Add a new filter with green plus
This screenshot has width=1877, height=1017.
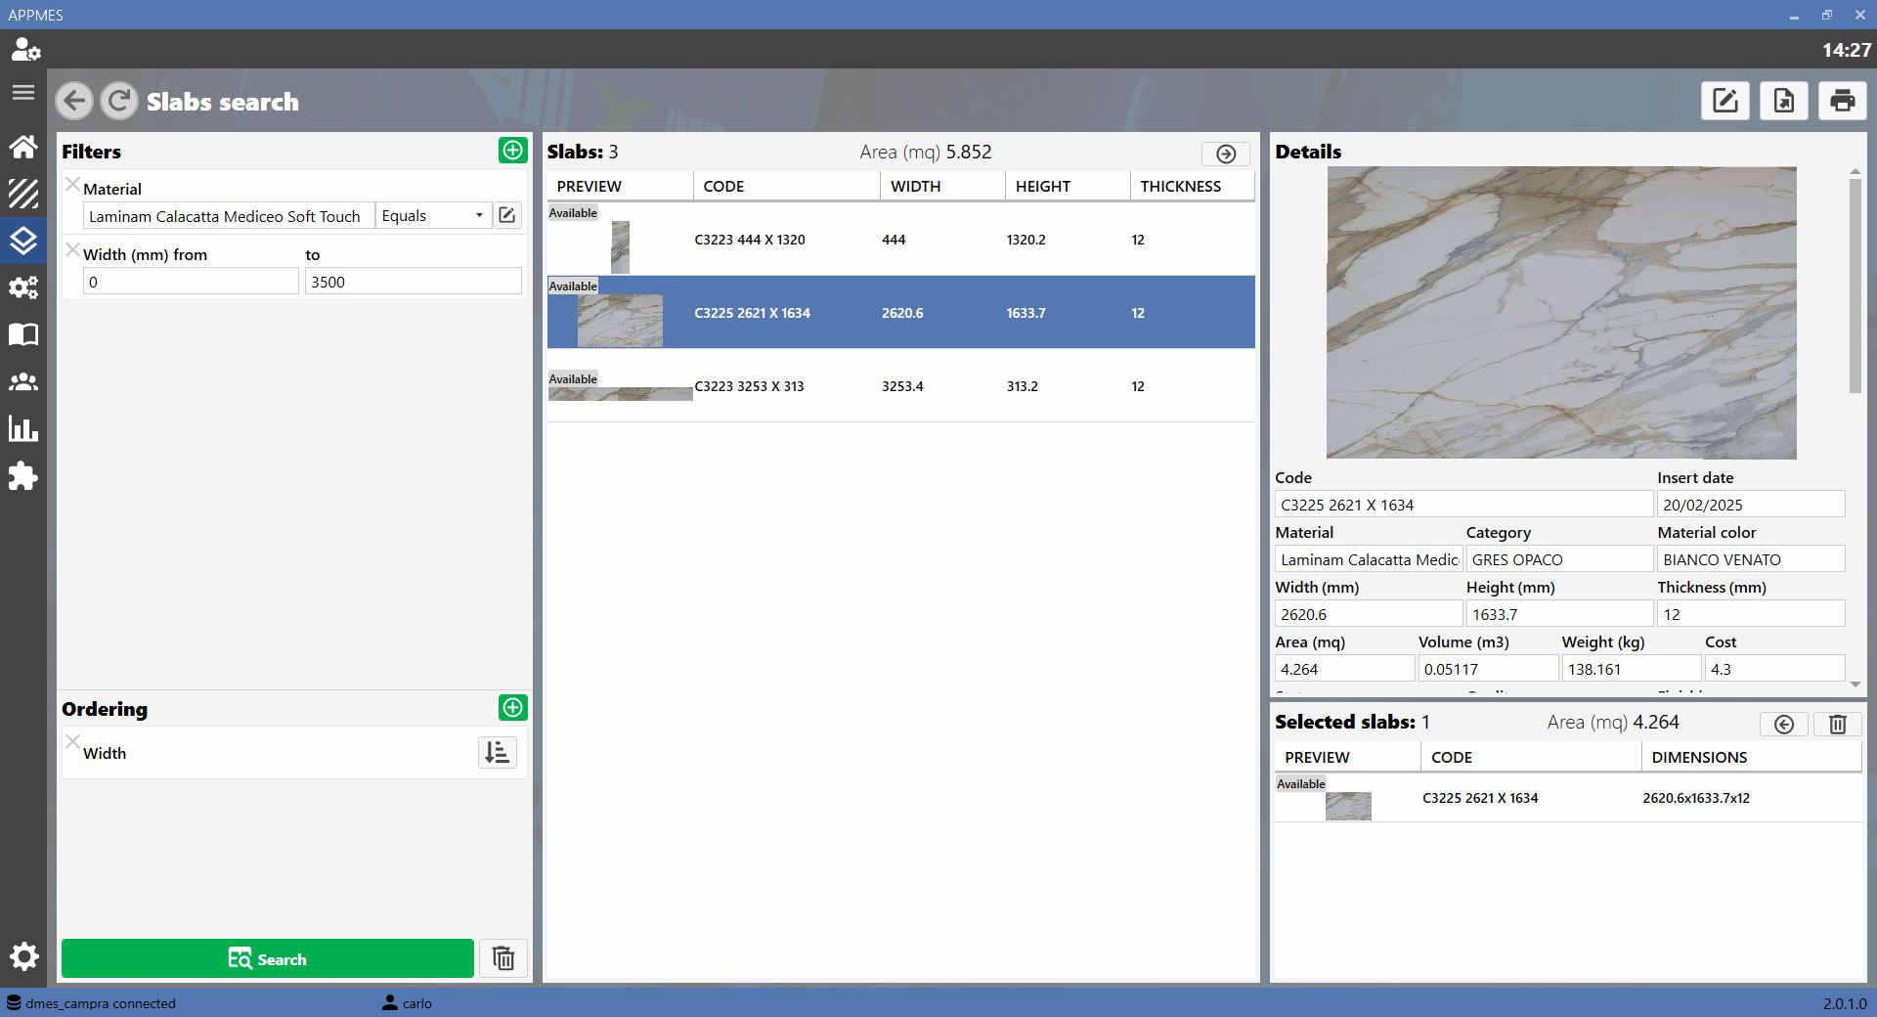(x=512, y=150)
